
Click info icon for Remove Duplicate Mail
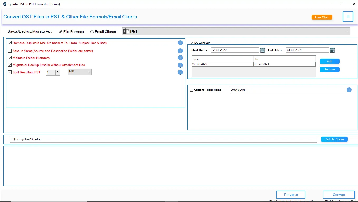click(x=180, y=43)
